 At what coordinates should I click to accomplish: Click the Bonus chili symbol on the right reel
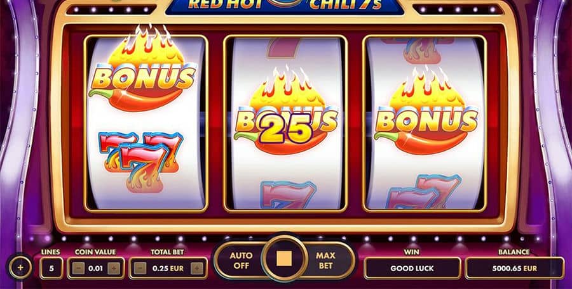[x=426, y=111]
